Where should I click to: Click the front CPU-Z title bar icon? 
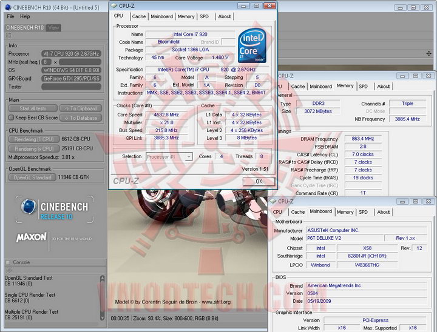click(113, 5)
